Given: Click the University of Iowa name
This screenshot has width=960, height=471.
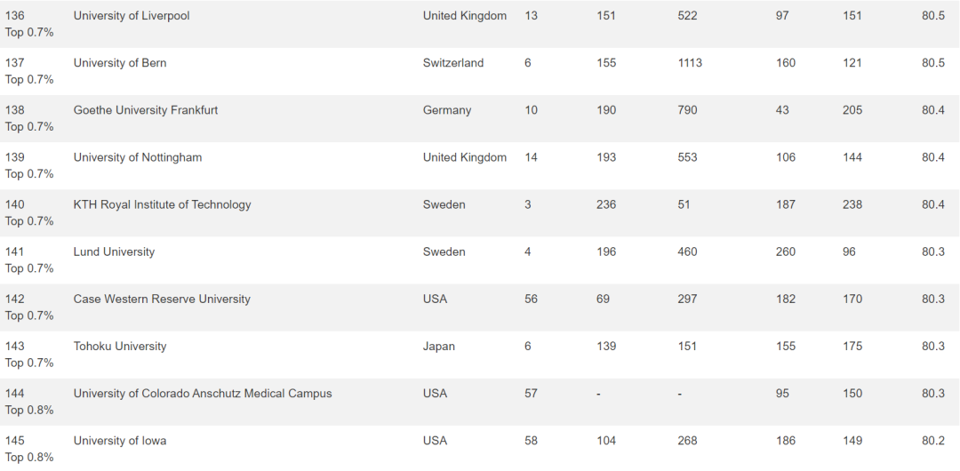Looking at the screenshot, I should [x=119, y=441].
